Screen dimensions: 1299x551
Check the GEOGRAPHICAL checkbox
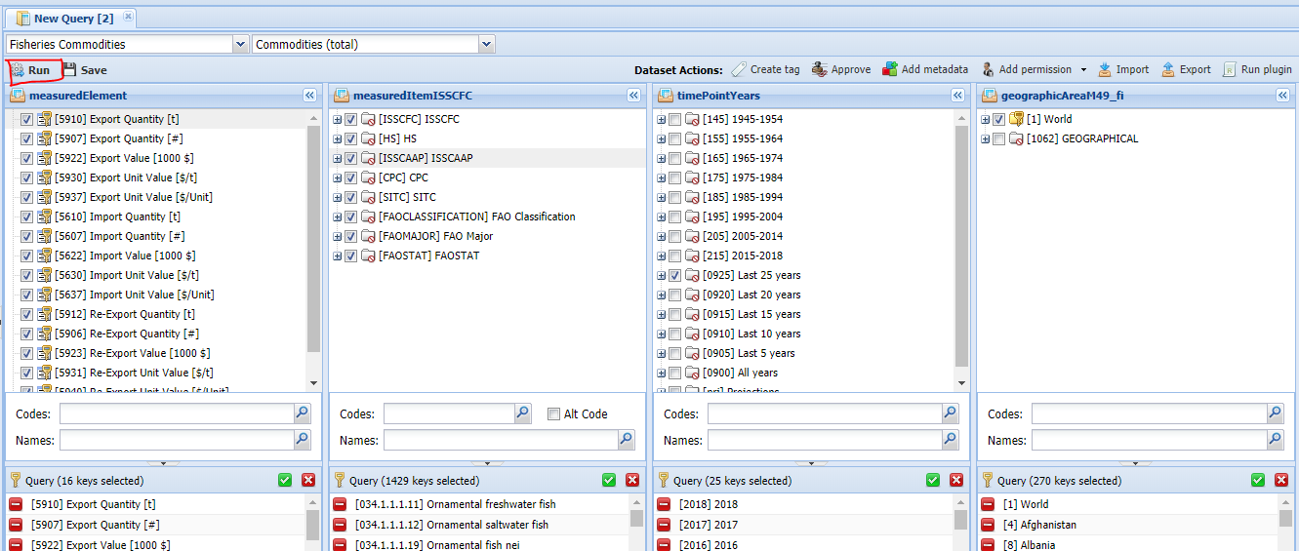pos(999,138)
